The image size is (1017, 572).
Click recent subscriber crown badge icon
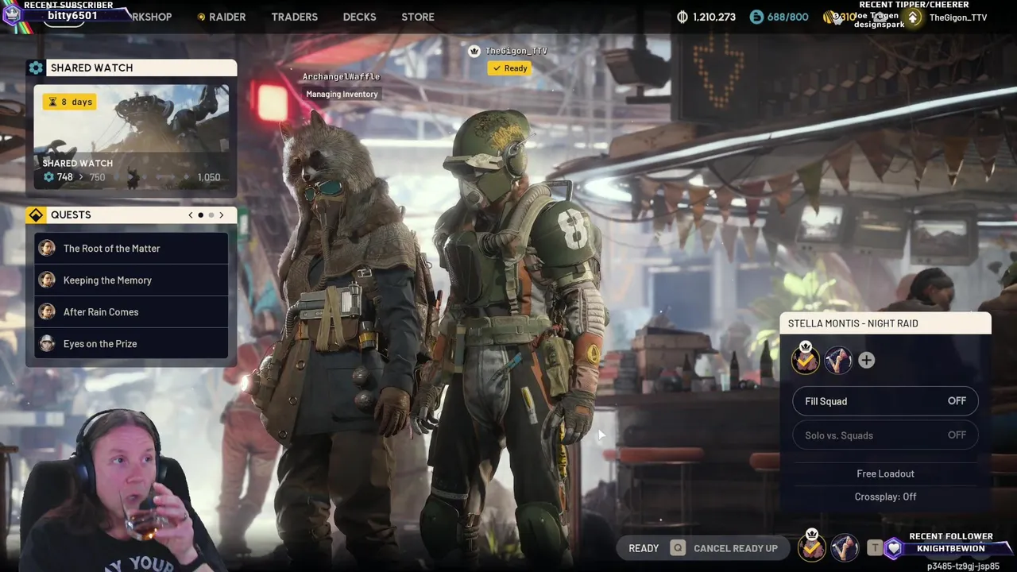tap(11, 14)
